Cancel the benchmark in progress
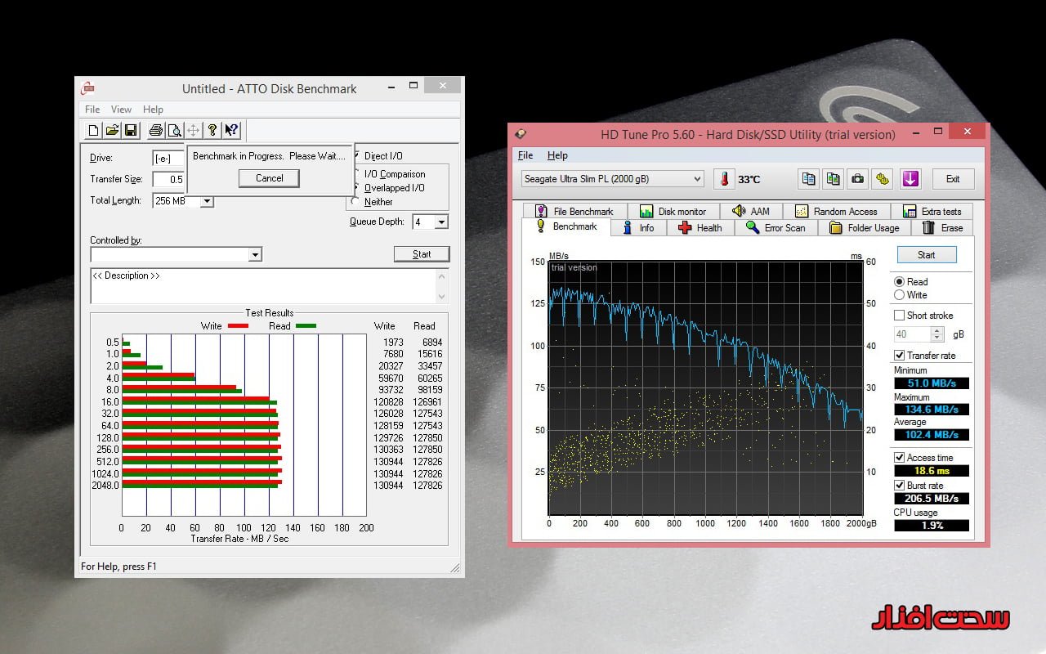1046x654 pixels. (269, 178)
